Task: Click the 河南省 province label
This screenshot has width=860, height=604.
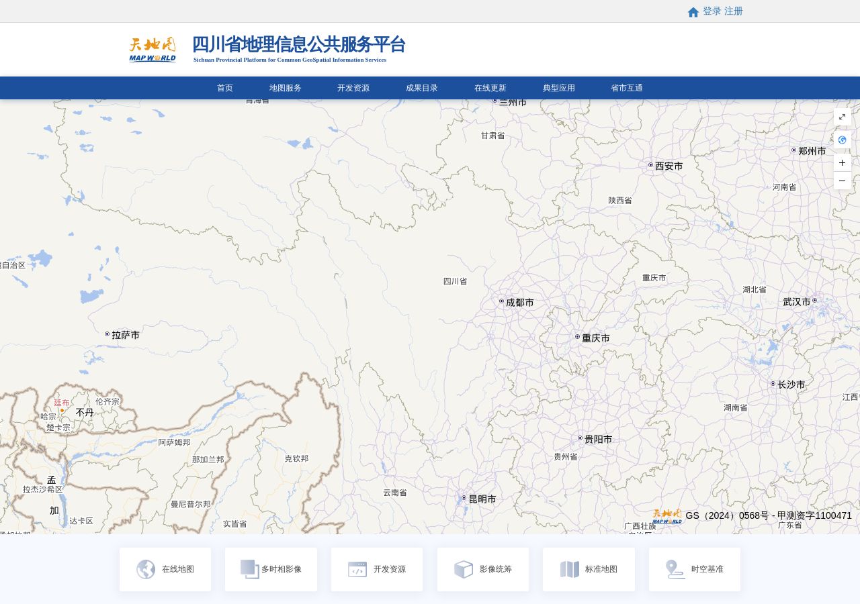Action: (x=784, y=187)
